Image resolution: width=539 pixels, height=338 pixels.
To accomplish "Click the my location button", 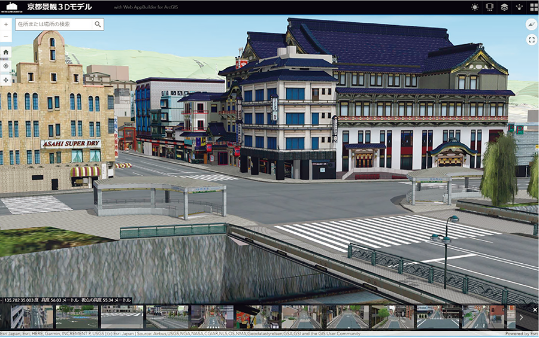I will 6,66.
